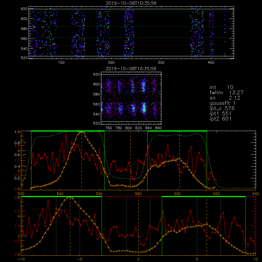This screenshot has height=262, width=262.
Task: Click the -5 x-axis tick label
Action: (x=80, y=259)
